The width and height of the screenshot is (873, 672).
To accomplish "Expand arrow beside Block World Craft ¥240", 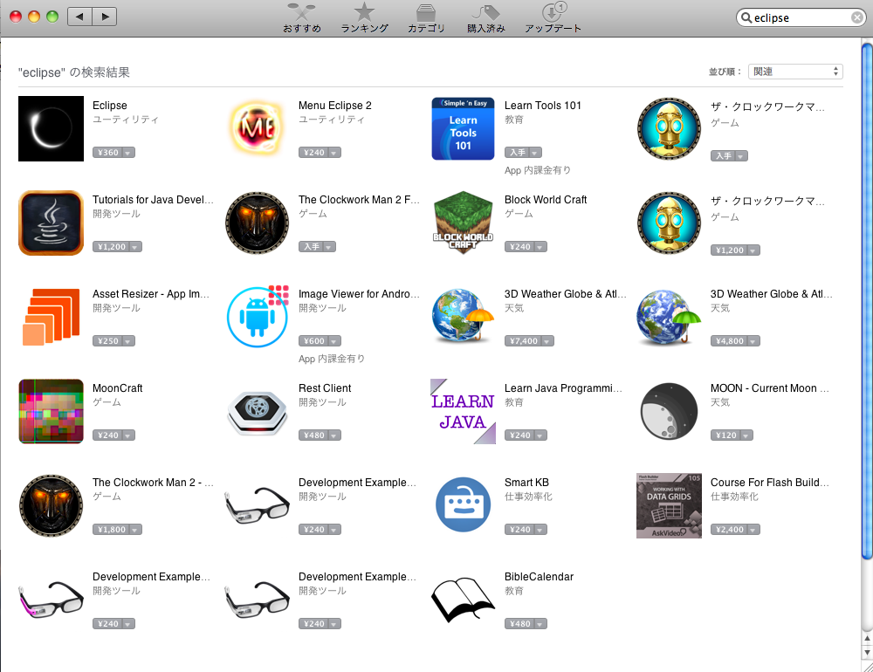I will point(540,247).
